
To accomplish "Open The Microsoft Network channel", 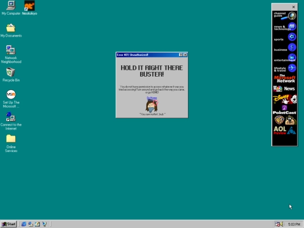I will (285, 79).
